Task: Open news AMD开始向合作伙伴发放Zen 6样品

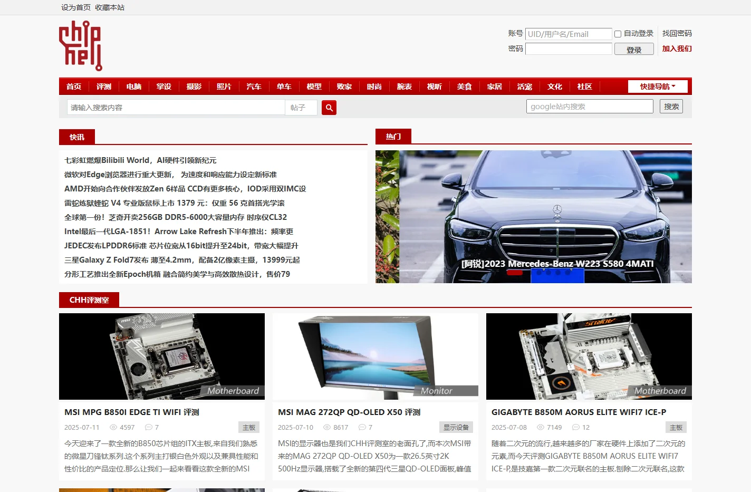Action: point(185,189)
